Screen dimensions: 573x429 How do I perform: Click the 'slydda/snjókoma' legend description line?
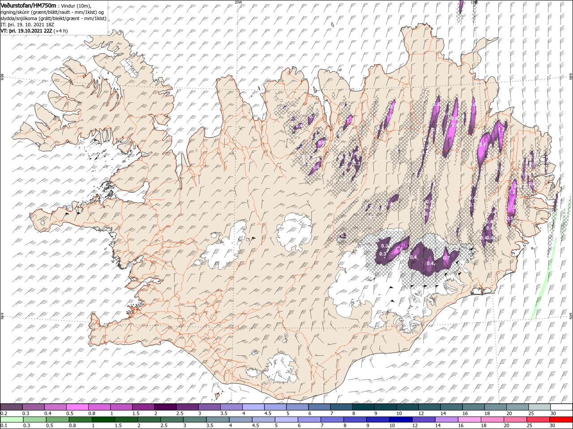53,18
